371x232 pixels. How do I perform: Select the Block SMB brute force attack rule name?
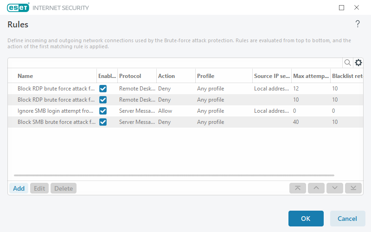pyautogui.click(x=57, y=122)
